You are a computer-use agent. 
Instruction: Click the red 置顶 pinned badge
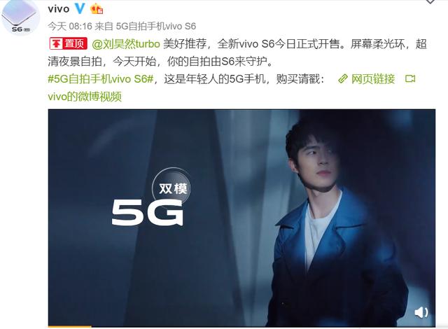click(69, 43)
